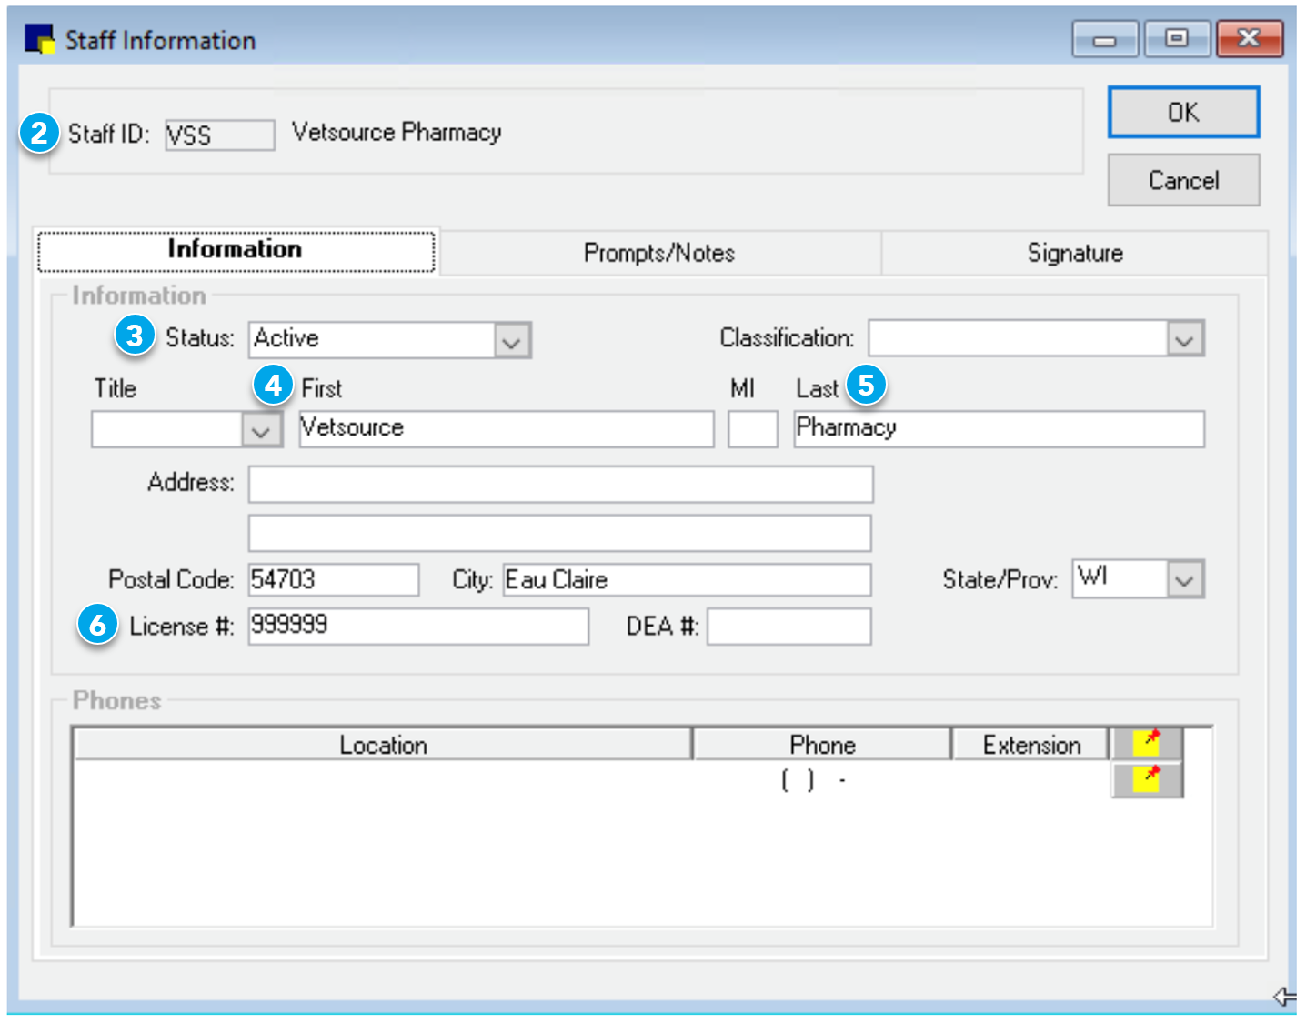Select the Staff ID field containing VSS
Screen dimensions: 1306x1023
(x=219, y=135)
